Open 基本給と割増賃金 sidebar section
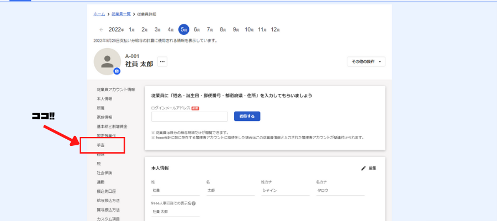 click(x=112, y=127)
